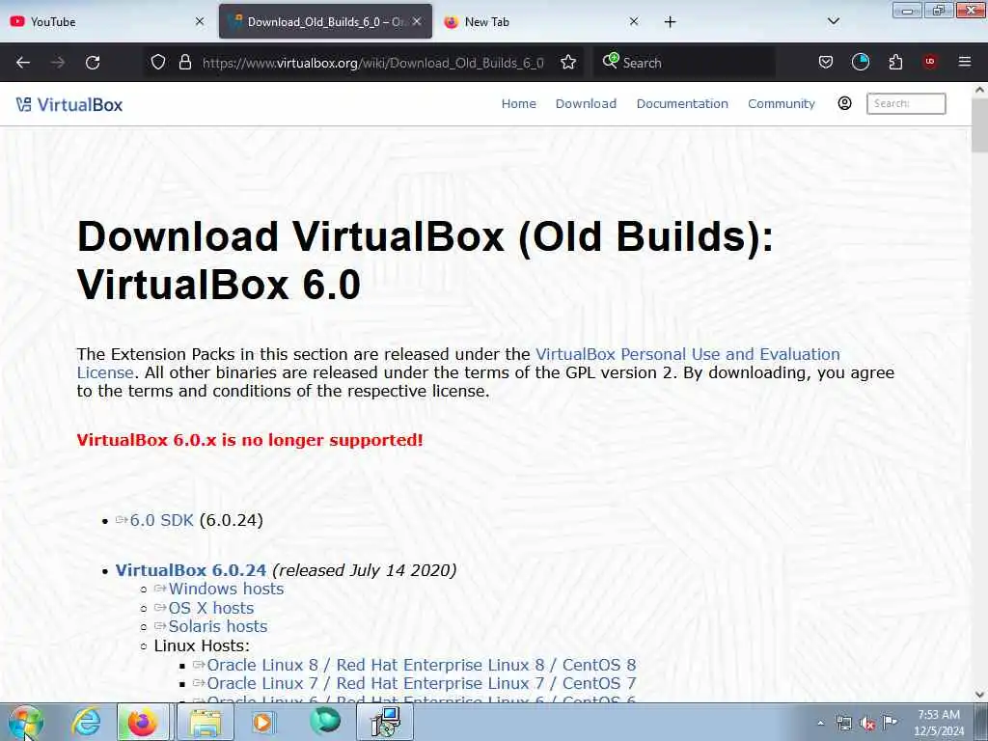Expand the list all tabs chevron
The width and height of the screenshot is (988, 741).
point(833,21)
